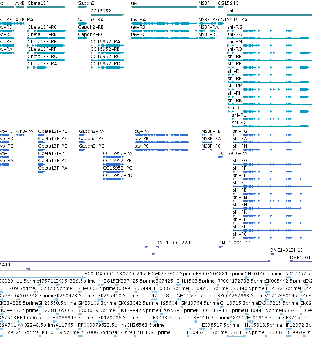Click the tay-RC transcript label

point(138,35)
